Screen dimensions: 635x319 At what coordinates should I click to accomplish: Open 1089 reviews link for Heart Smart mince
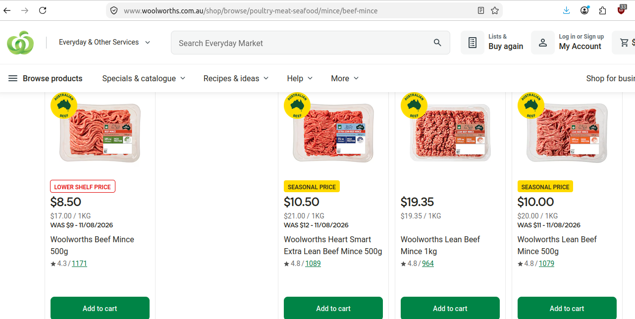pyautogui.click(x=313, y=264)
